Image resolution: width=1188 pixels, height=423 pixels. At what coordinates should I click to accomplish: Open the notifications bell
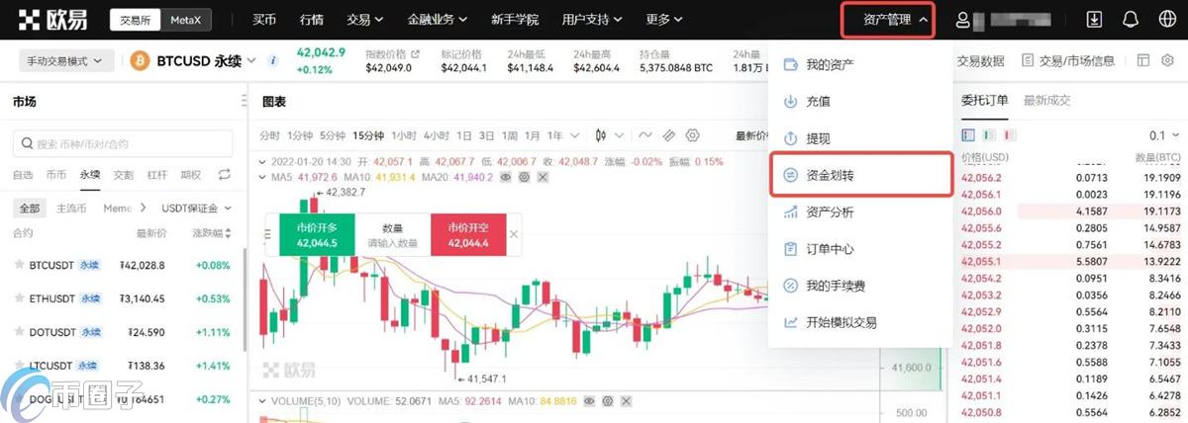(x=1130, y=20)
